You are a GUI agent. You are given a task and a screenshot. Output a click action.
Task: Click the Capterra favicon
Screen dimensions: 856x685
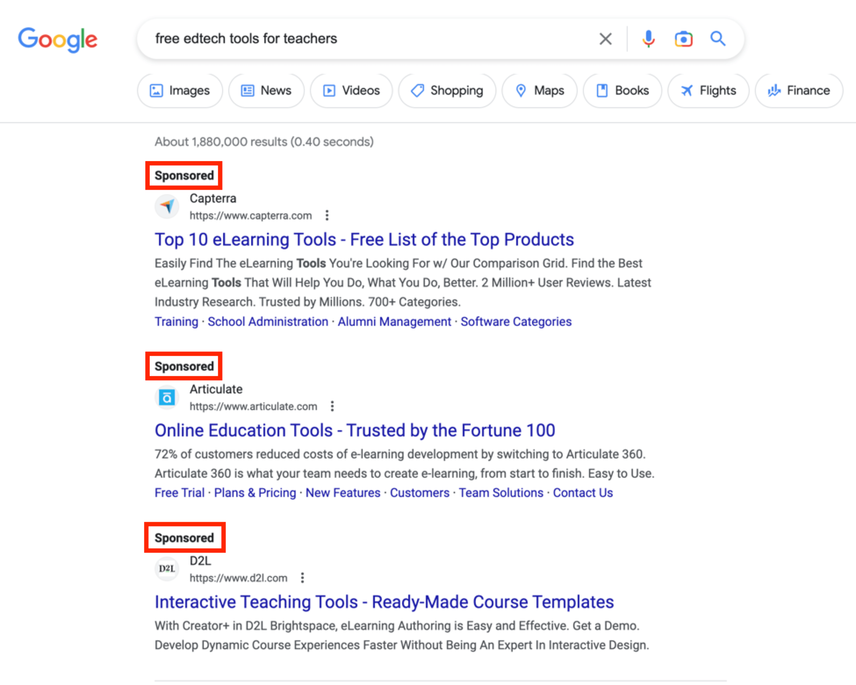pyautogui.click(x=167, y=206)
